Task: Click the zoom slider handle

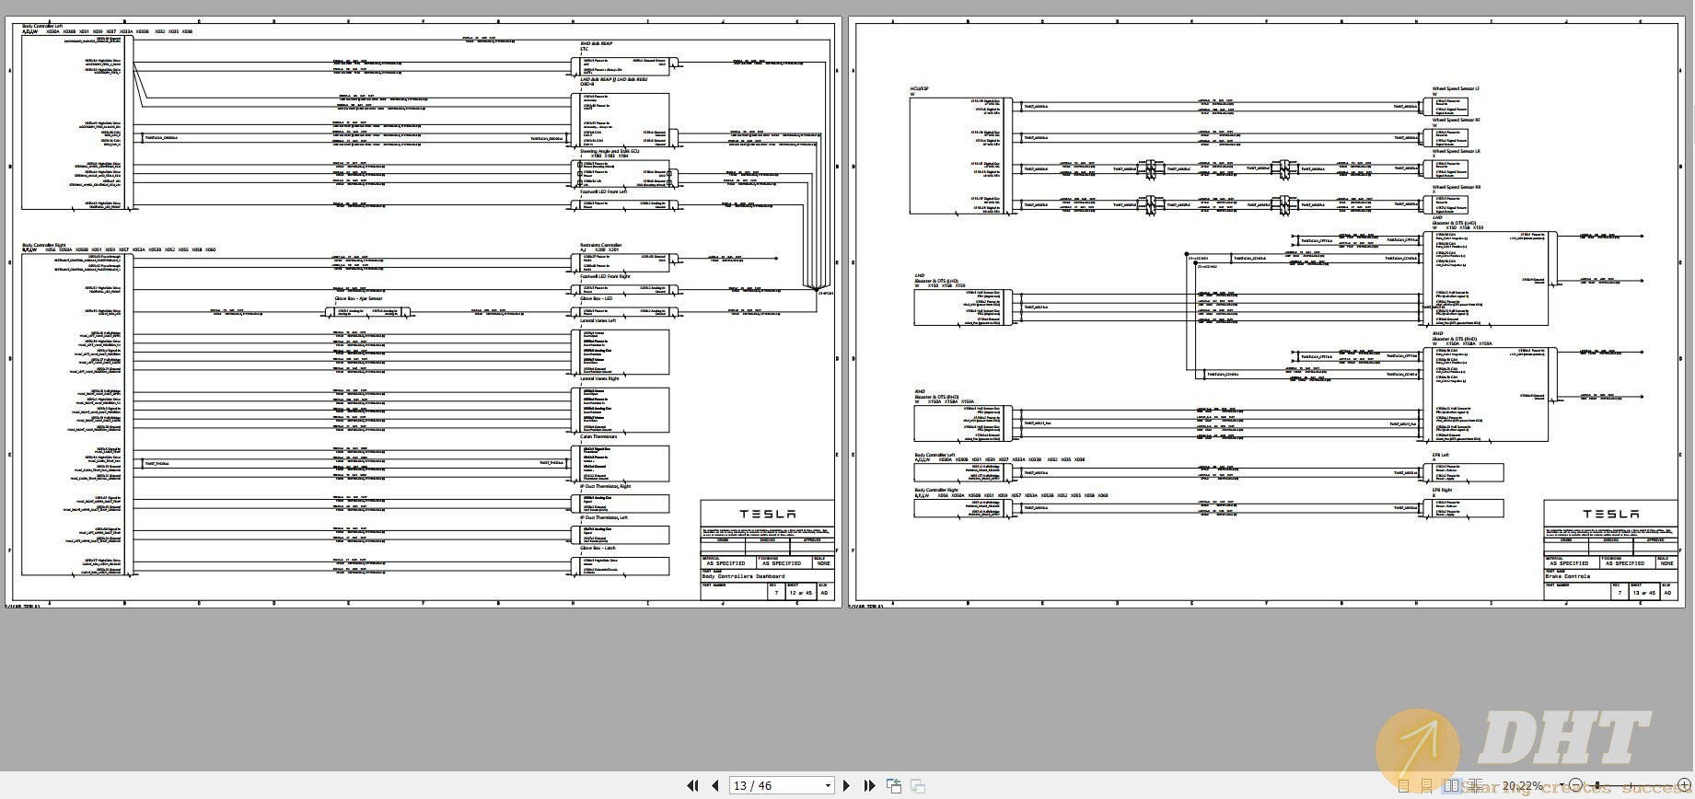Action: click(1597, 785)
